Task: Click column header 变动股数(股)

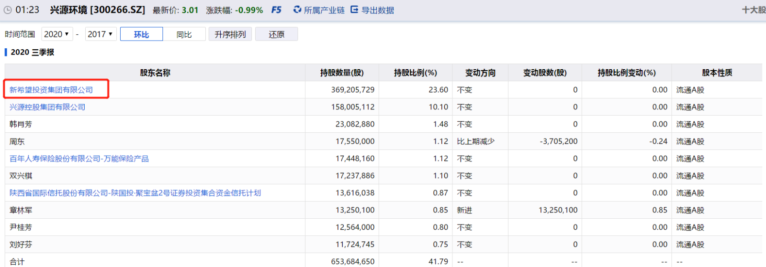Action: tap(545, 73)
